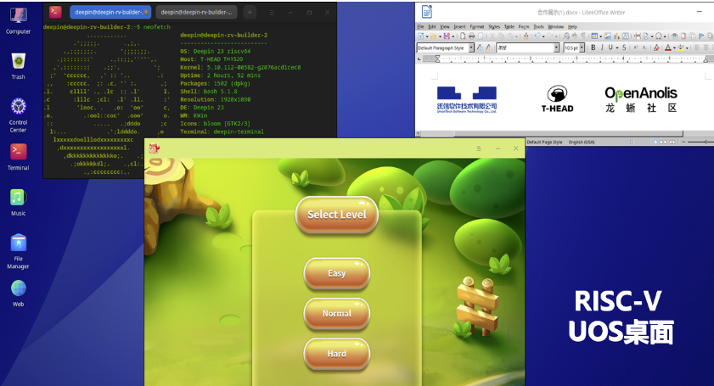
Task: Click the New Style from Selection icon
Action: coord(489,48)
